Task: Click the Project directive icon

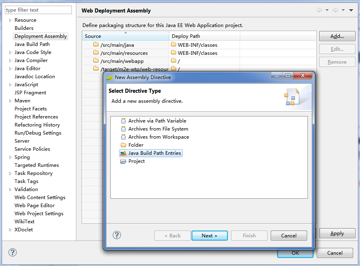Action: click(x=124, y=161)
